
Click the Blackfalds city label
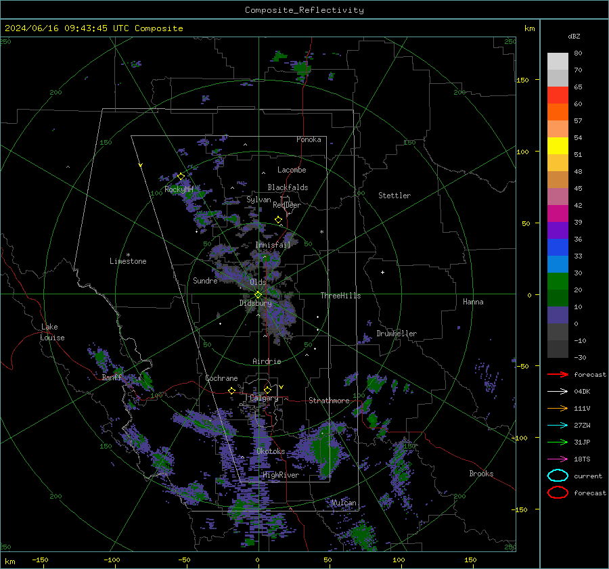point(288,187)
